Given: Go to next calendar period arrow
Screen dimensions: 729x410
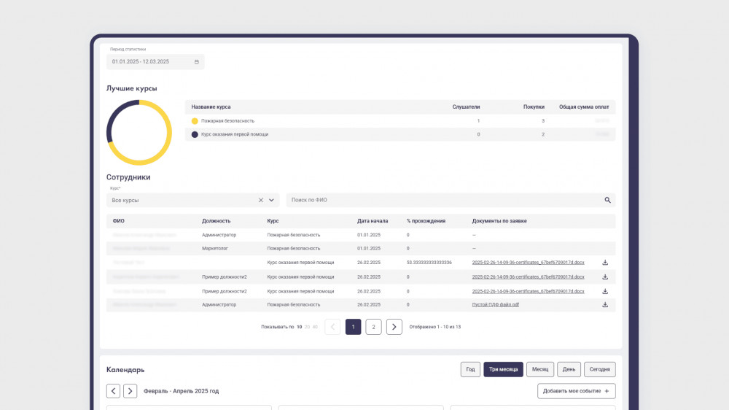Looking at the screenshot, I should point(130,391).
